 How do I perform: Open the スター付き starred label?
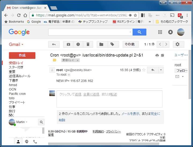tap(16, 67)
